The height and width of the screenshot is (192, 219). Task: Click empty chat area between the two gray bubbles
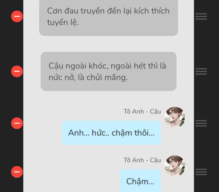pos(109,44)
